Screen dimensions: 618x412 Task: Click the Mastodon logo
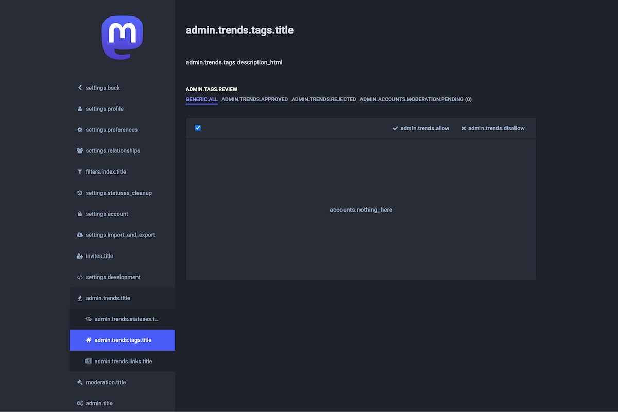point(122,38)
